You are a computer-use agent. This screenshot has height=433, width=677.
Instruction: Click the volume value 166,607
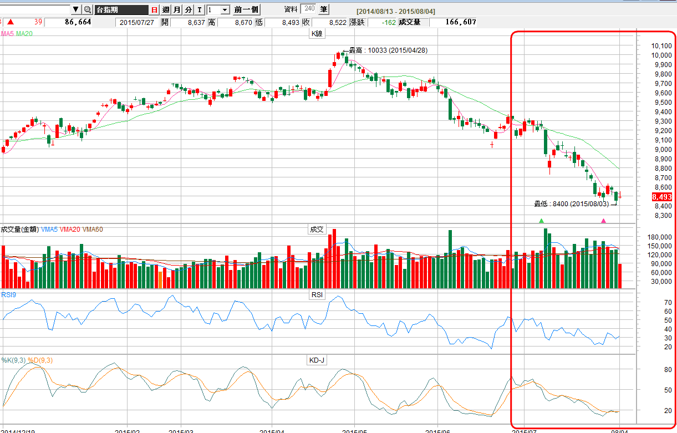pos(460,22)
